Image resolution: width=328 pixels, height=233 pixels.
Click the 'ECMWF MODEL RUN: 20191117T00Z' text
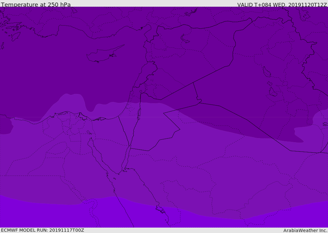(x=43, y=230)
